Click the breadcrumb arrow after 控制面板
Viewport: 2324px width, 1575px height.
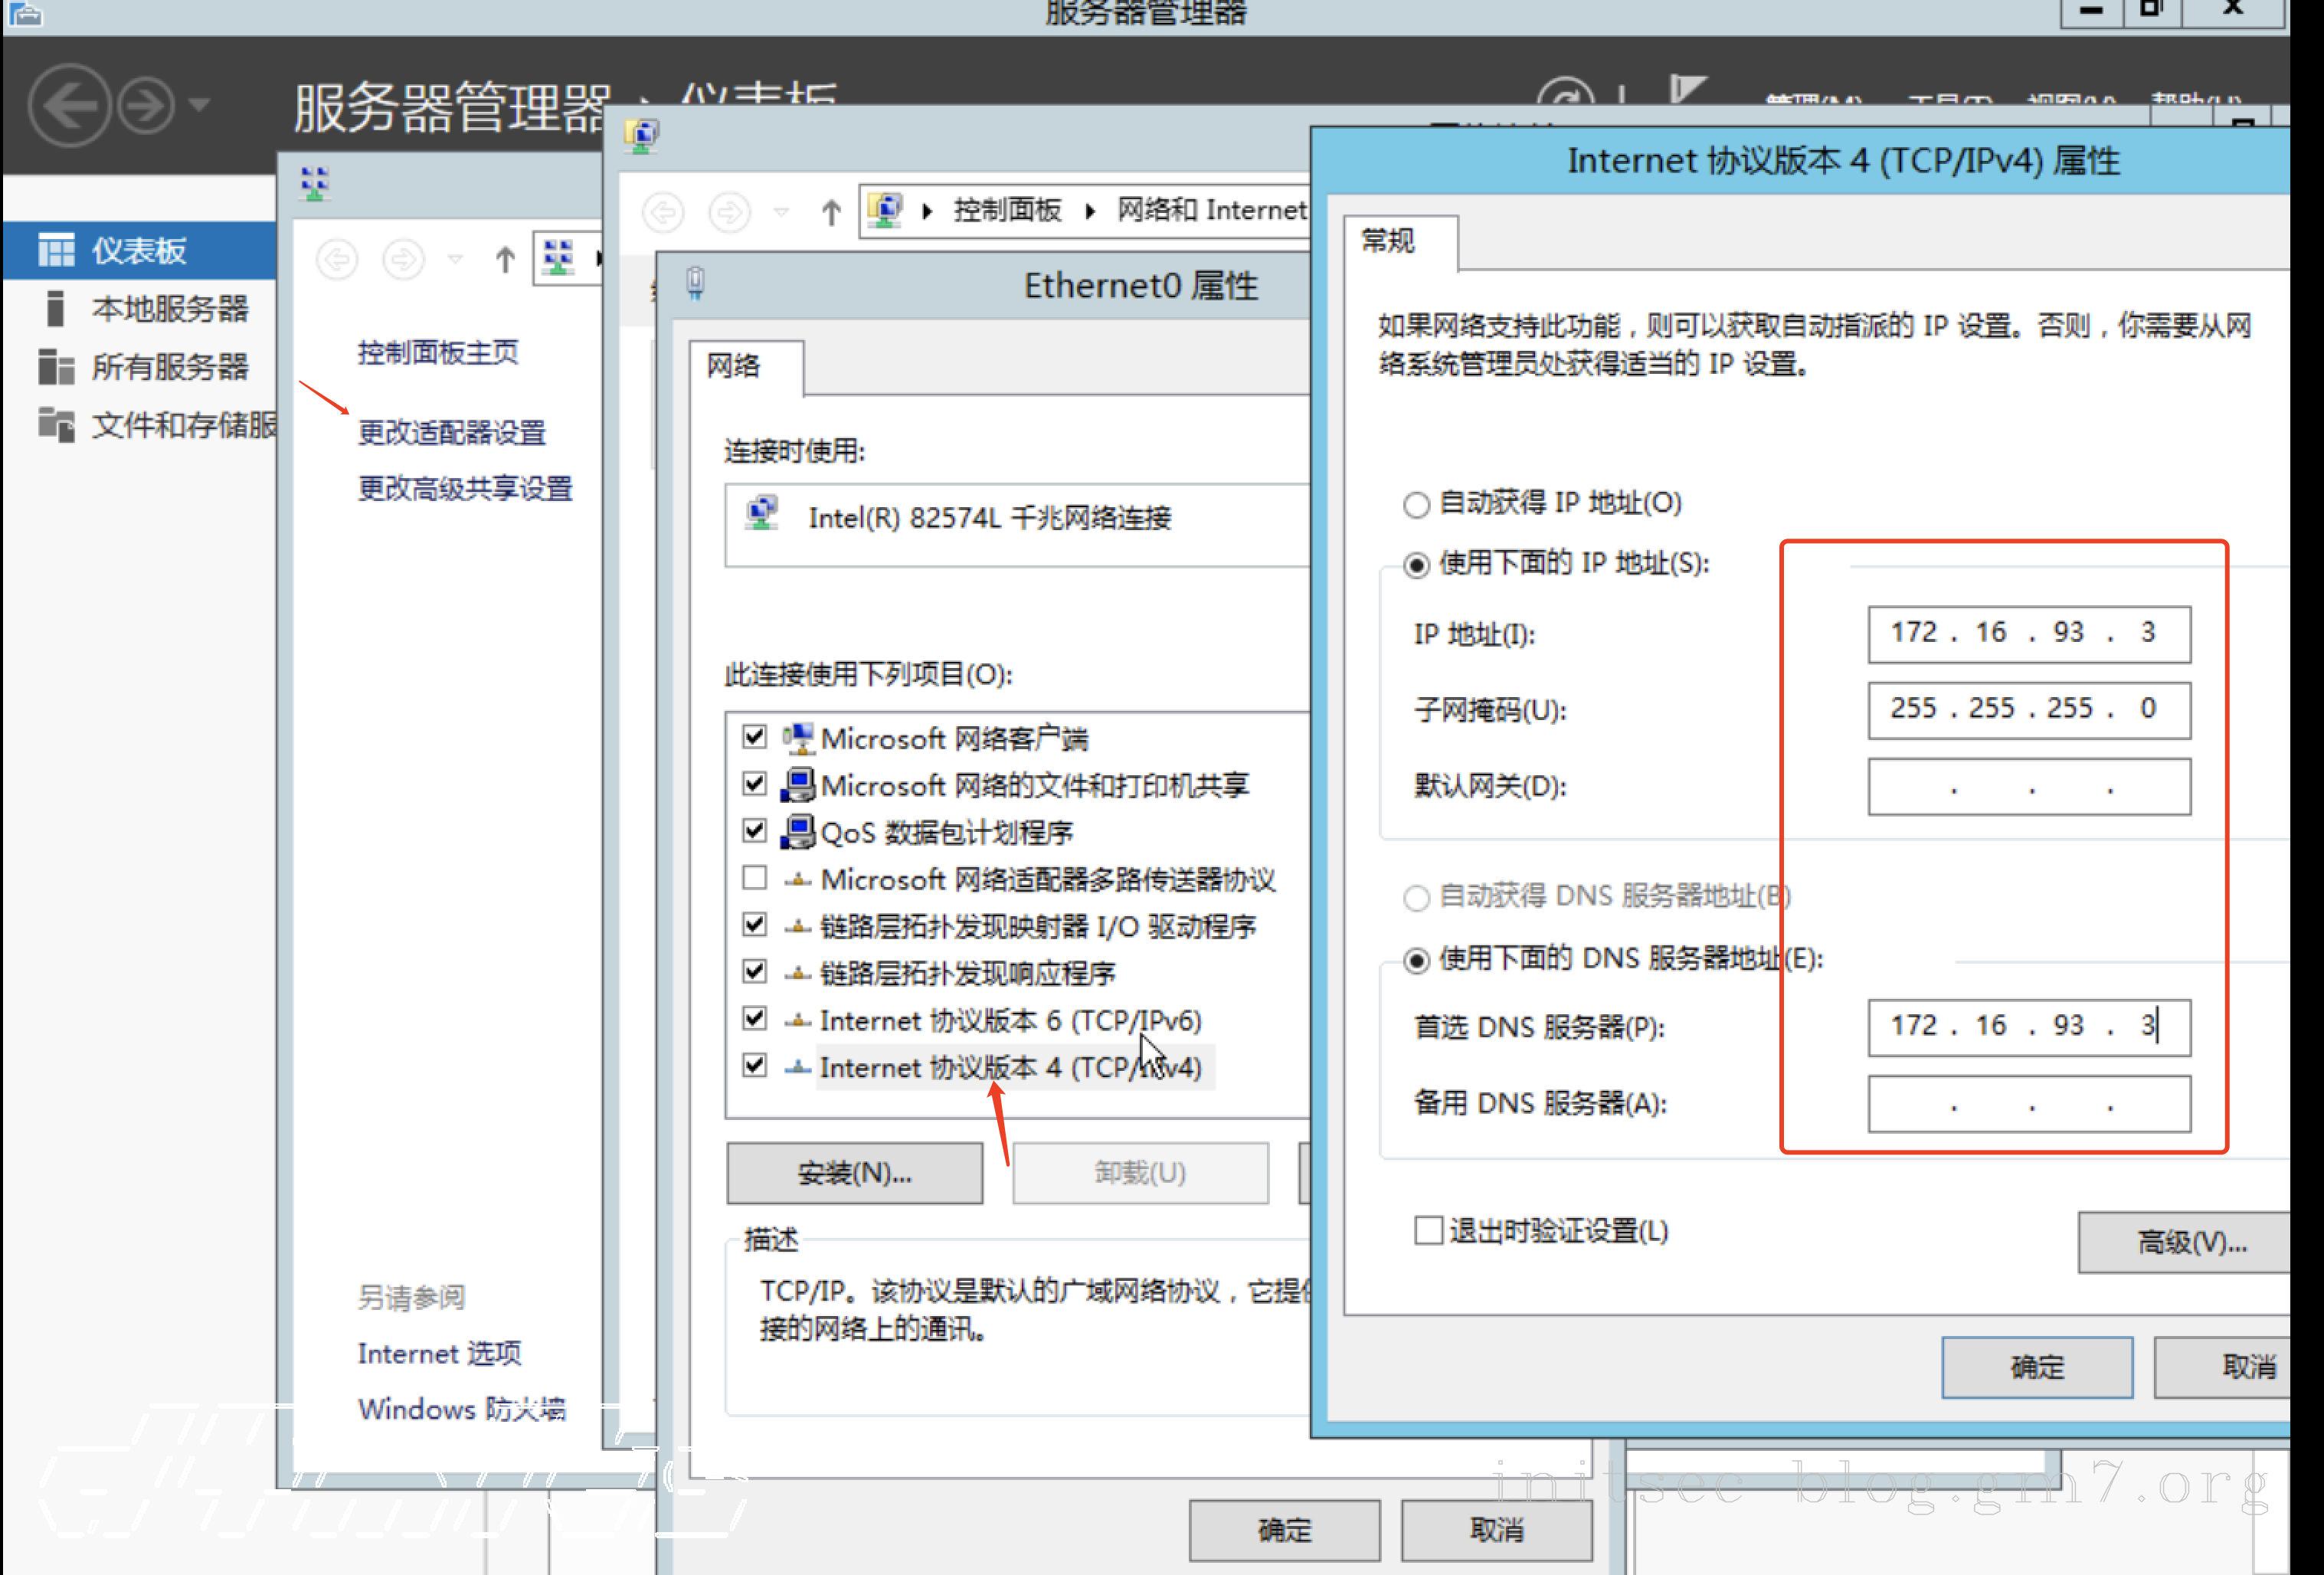(x=1089, y=210)
